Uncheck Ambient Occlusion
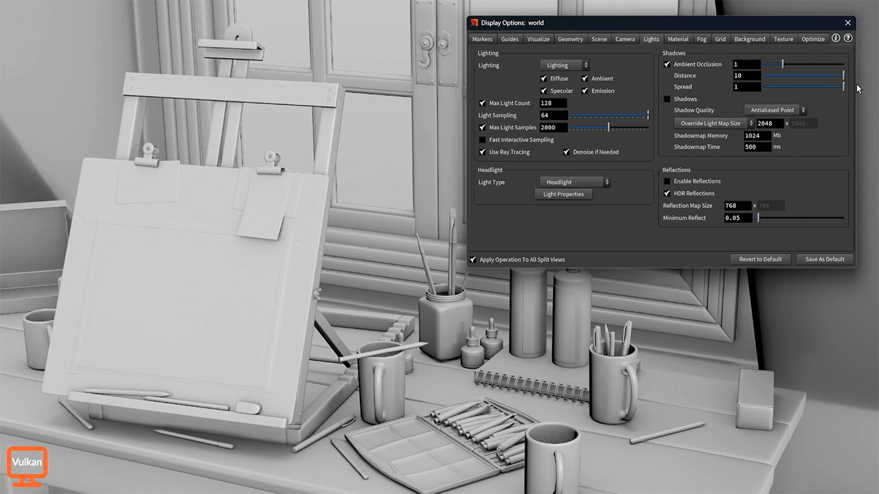879x494 pixels. [667, 64]
